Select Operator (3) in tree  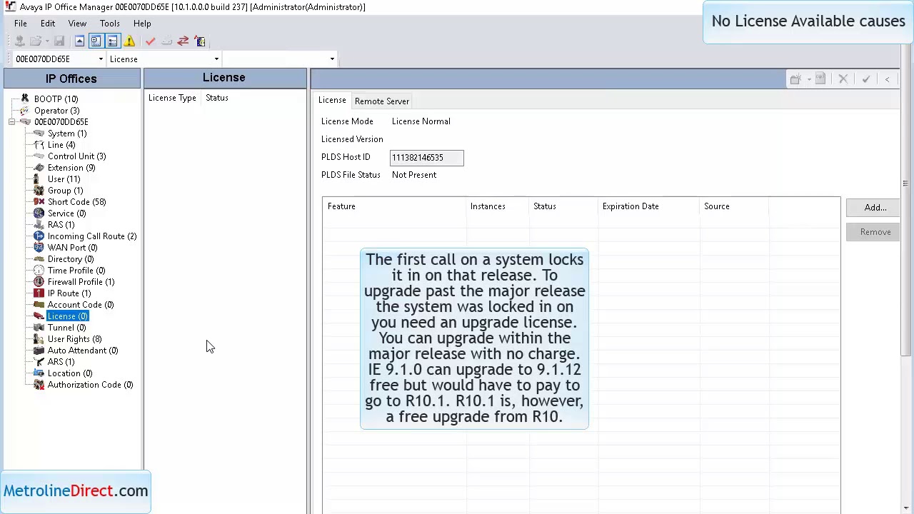pyautogui.click(x=56, y=111)
